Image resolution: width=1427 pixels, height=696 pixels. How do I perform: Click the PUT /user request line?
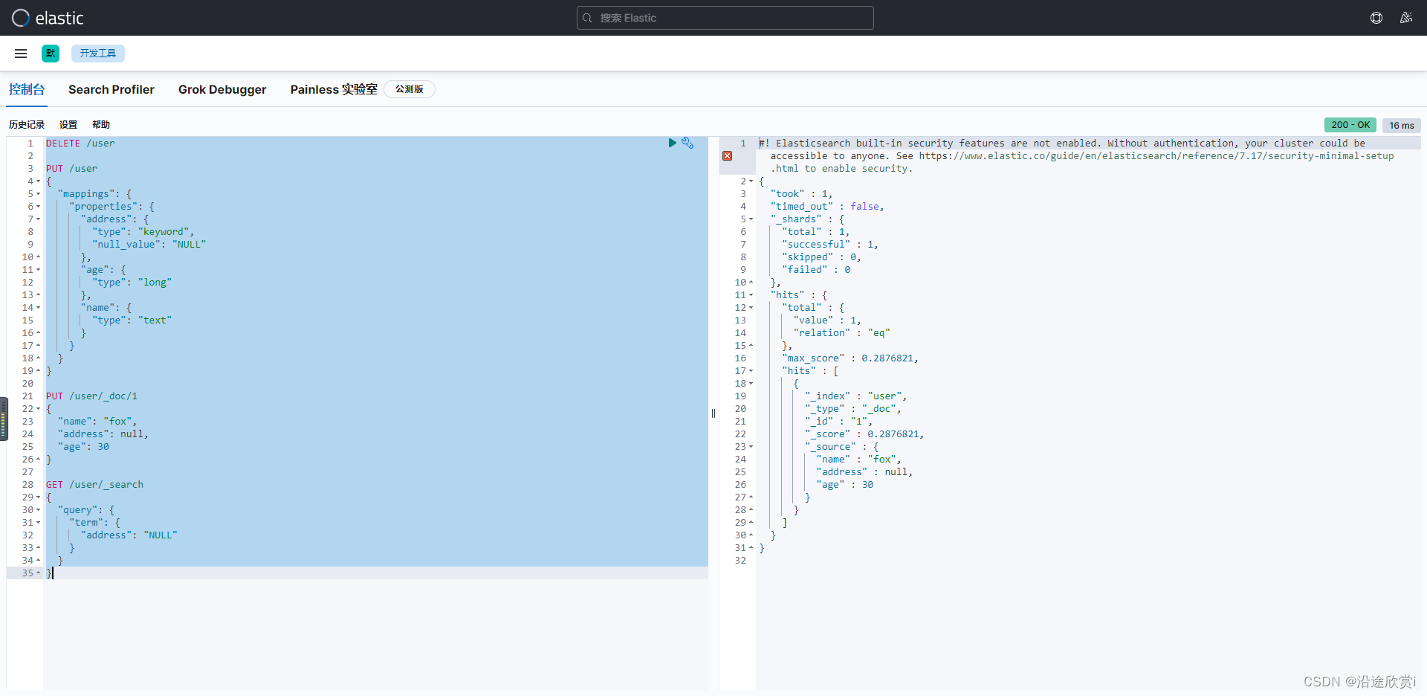pos(71,168)
